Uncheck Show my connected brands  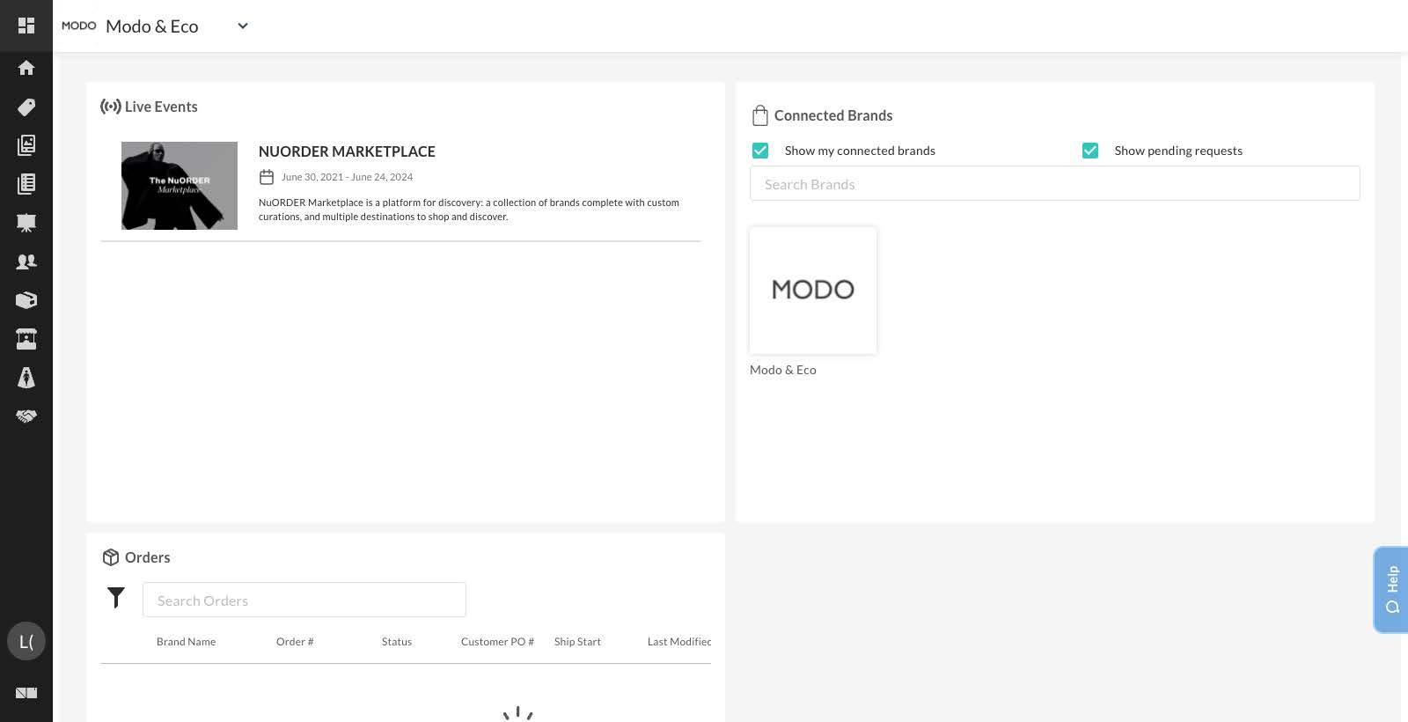click(760, 151)
